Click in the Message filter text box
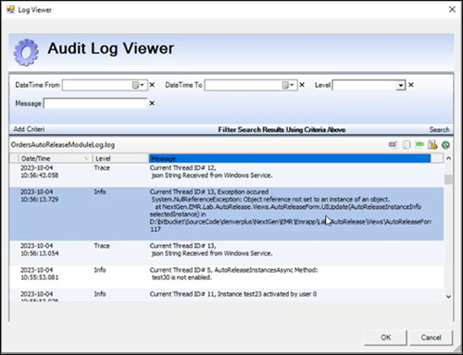Screen dimensions: 463x355 (95, 104)
